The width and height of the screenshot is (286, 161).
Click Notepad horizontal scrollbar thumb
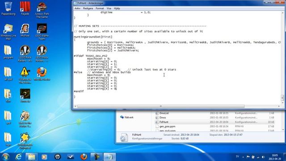pos(161,106)
